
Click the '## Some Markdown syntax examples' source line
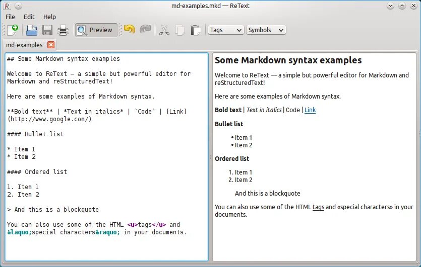coord(64,59)
